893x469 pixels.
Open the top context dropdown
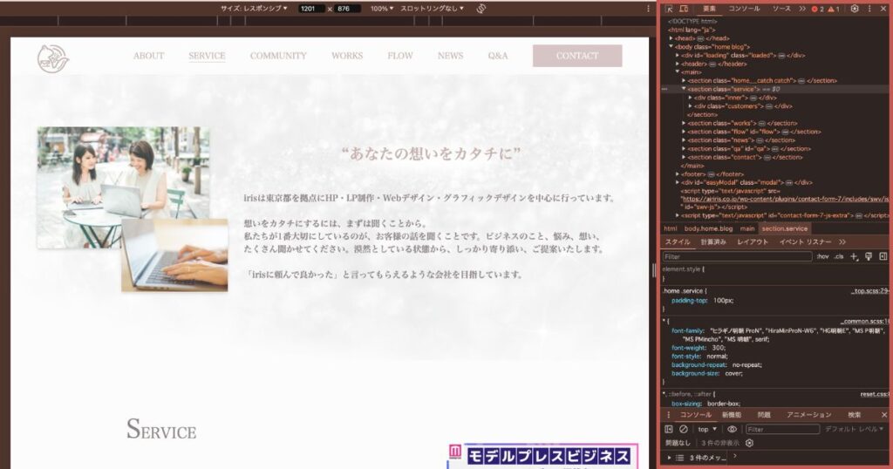pyautogui.click(x=707, y=429)
